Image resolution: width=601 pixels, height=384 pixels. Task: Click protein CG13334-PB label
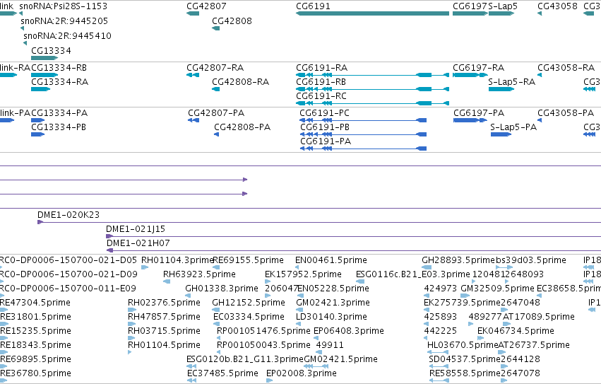(x=59, y=127)
